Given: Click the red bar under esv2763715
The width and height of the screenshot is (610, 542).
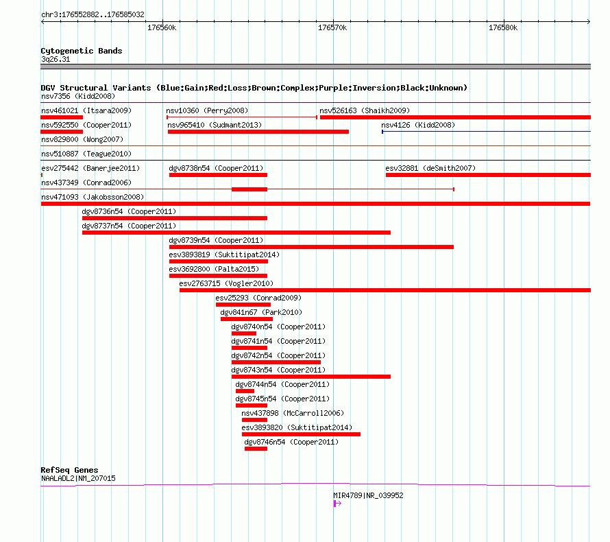Looking at the screenshot, I should coord(385,290).
